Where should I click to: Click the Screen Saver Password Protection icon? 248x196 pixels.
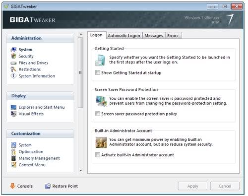(101, 101)
